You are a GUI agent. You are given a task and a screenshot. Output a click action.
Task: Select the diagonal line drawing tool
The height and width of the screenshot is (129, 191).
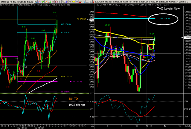(x=63, y=2)
